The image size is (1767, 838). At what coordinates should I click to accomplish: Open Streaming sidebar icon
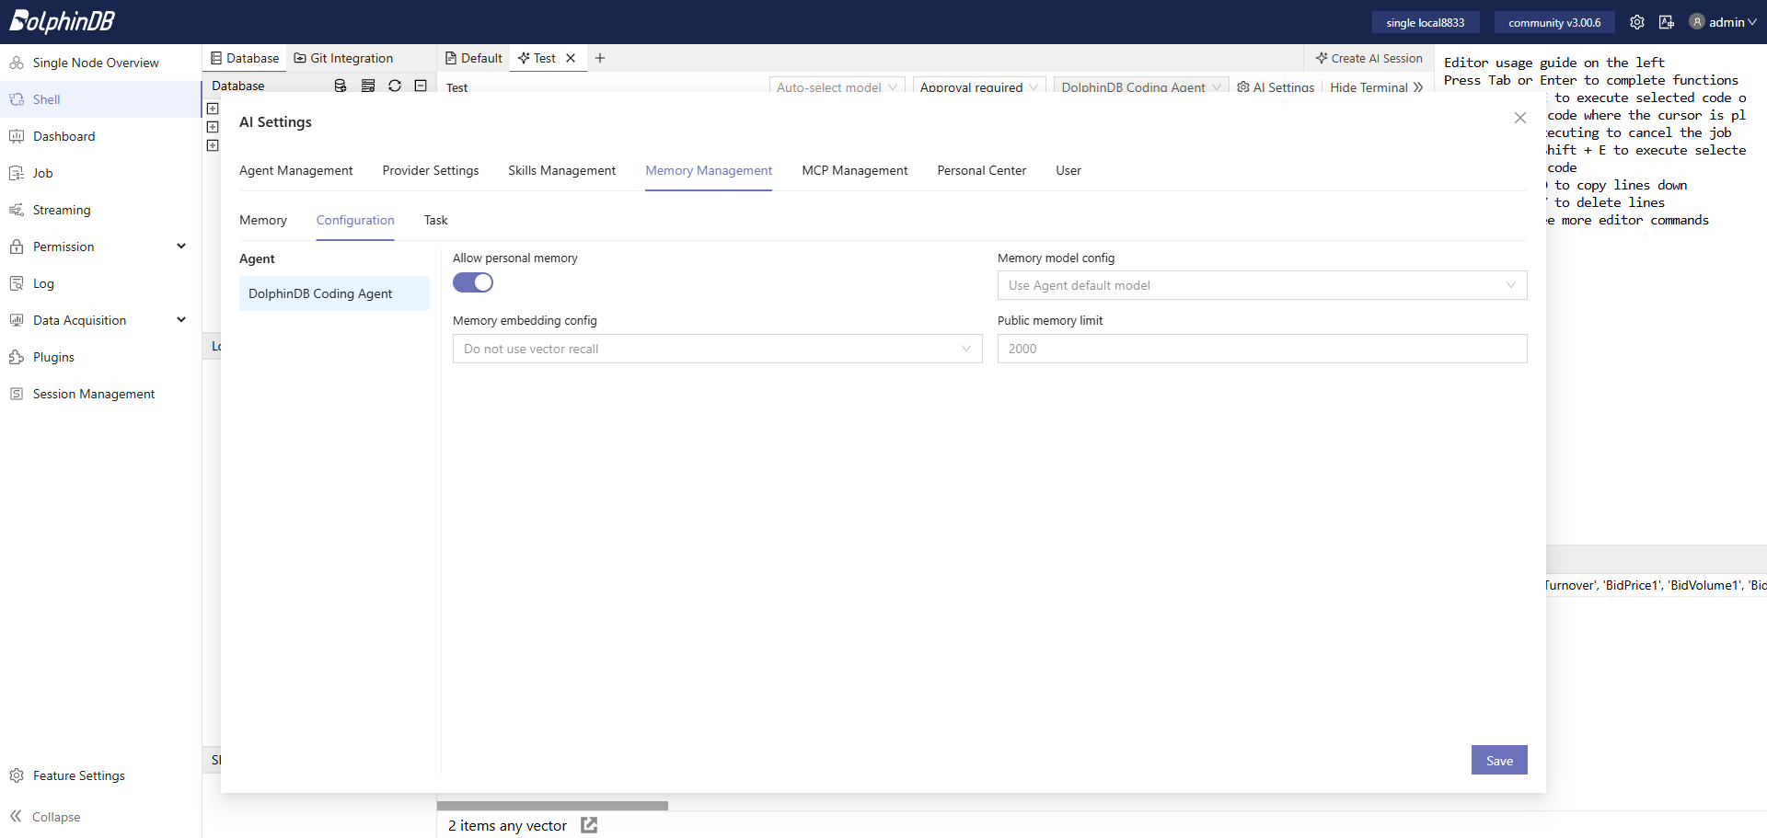click(17, 210)
